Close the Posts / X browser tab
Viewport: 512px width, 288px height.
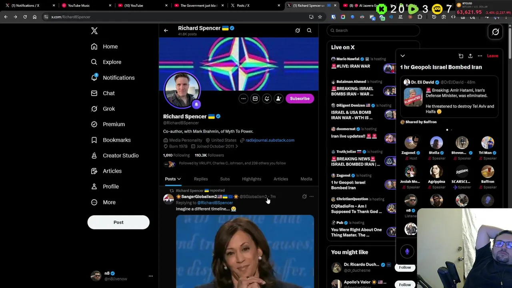279,6
